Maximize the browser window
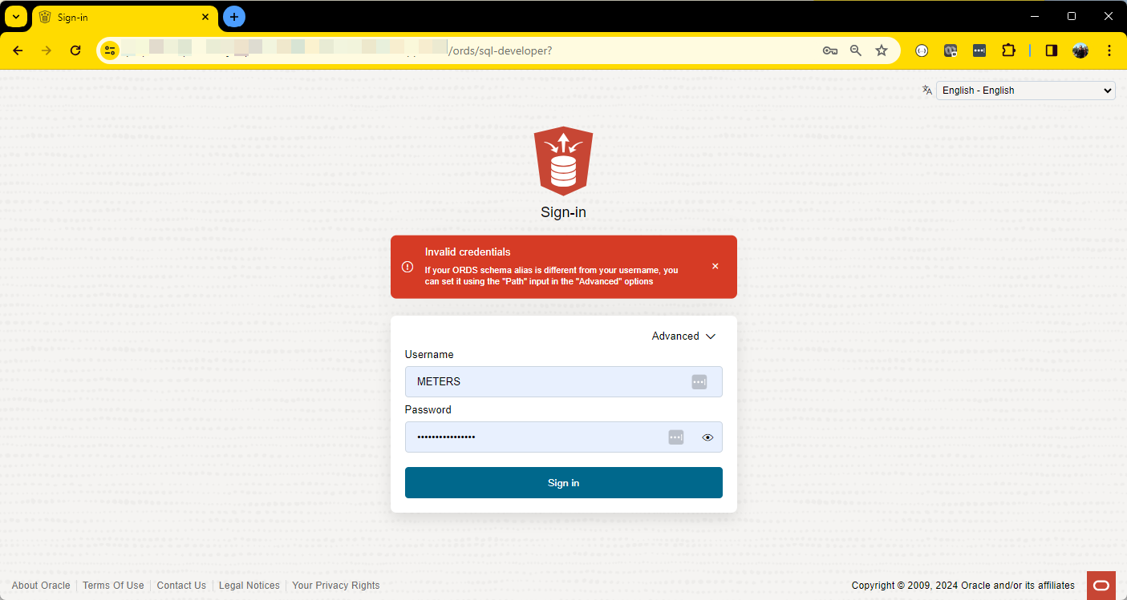The height and width of the screenshot is (600, 1127). pos(1072,16)
